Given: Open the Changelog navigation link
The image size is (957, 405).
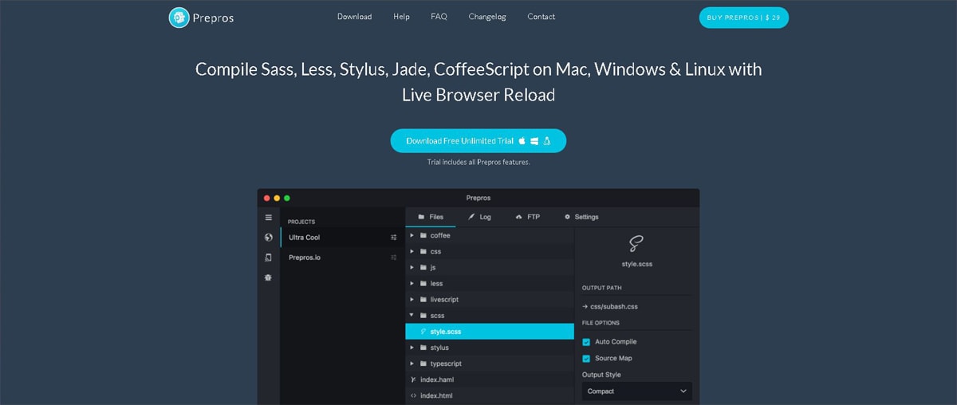Looking at the screenshot, I should [x=487, y=17].
